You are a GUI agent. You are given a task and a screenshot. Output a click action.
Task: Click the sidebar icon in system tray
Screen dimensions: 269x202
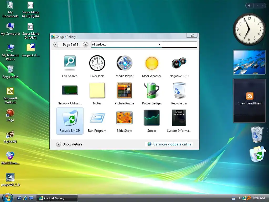point(244,198)
